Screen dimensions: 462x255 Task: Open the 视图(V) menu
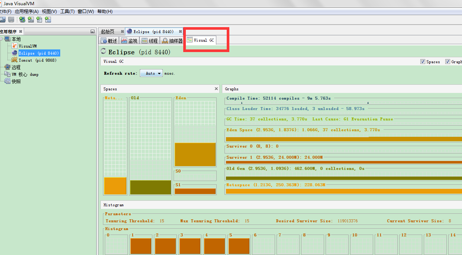(x=49, y=12)
